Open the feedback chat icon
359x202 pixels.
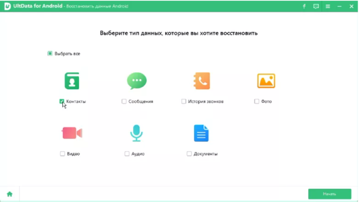tap(316, 6)
